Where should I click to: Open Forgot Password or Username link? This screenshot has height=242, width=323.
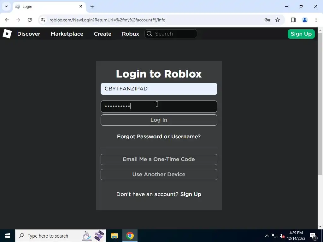coord(159,136)
